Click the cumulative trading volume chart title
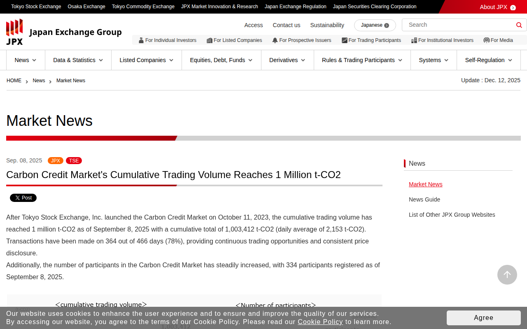527x329 pixels. (x=101, y=304)
